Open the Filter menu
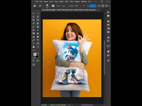This screenshot has width=142, height=106. [x=67, y=1]
